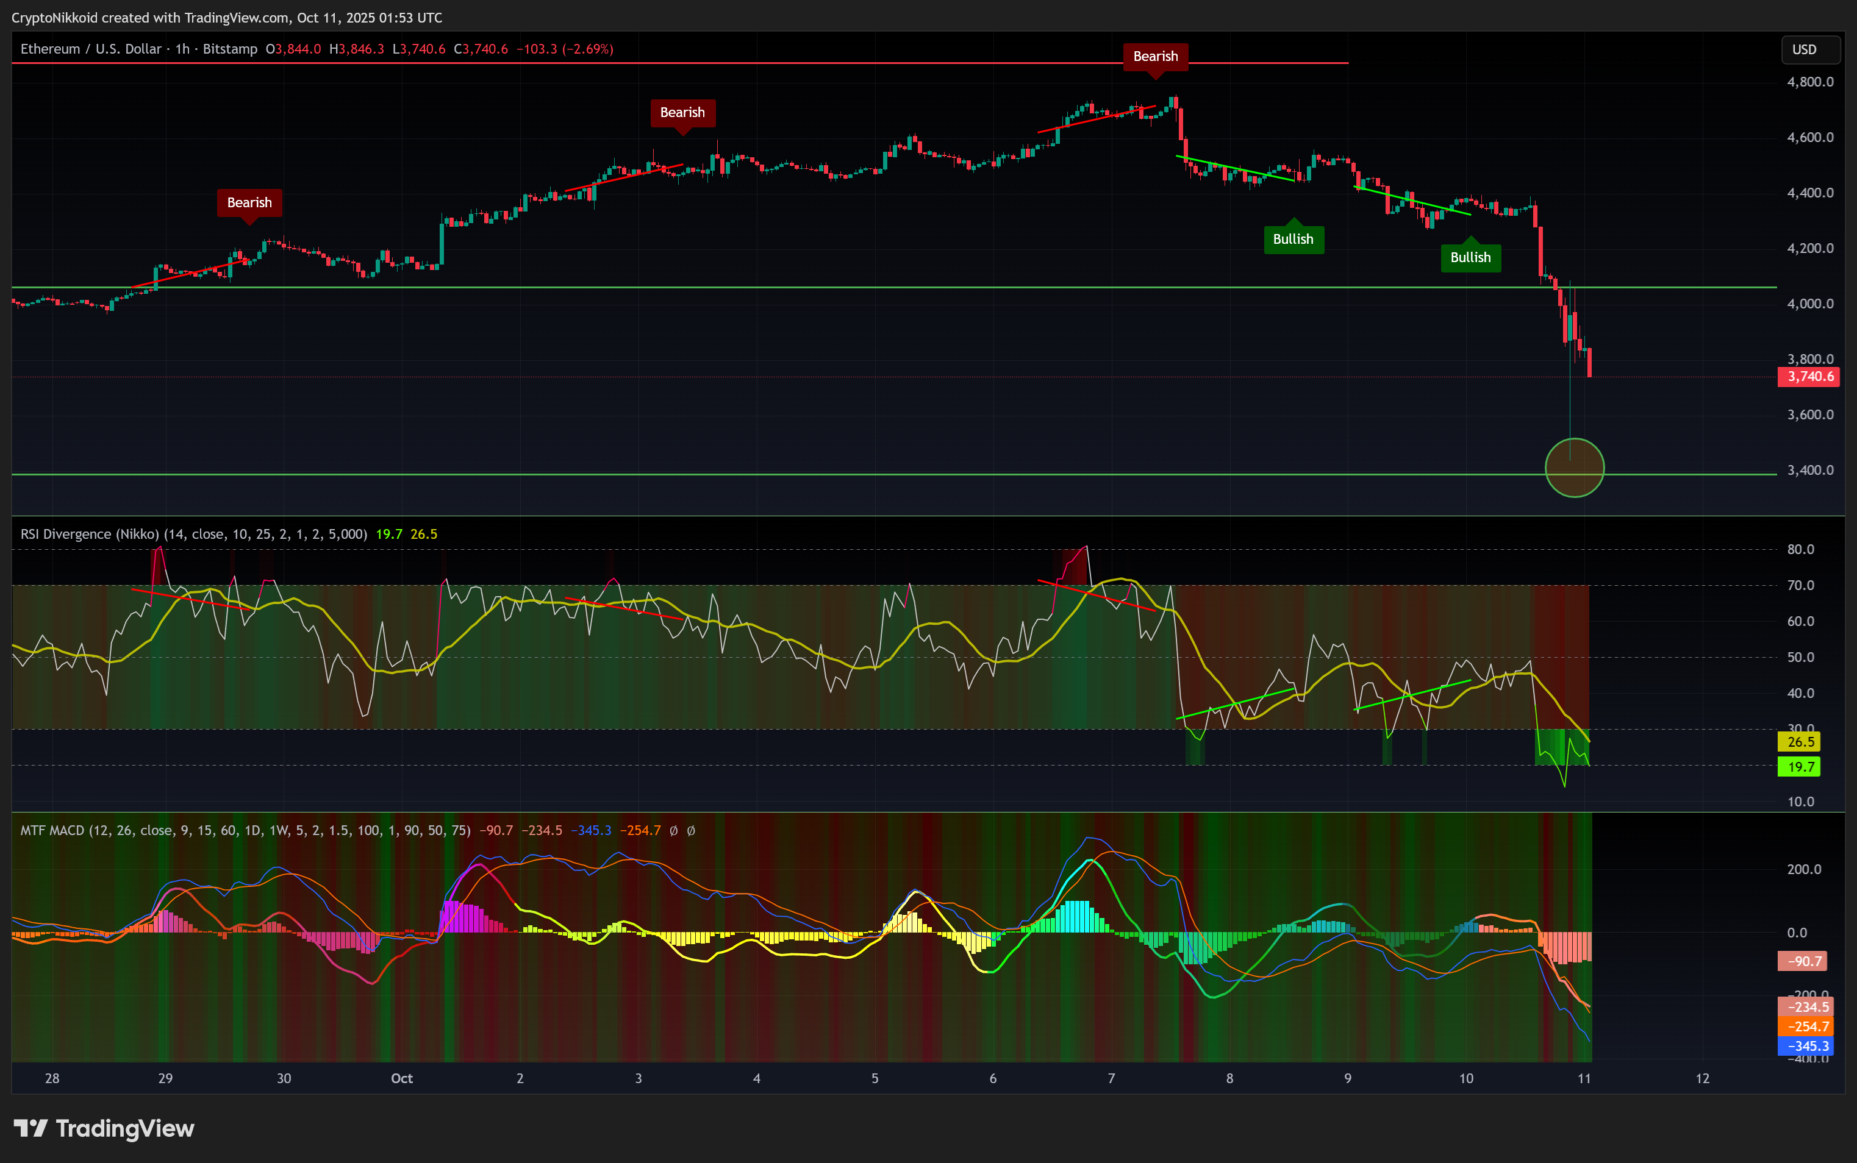Click the 70.0 level on RSI axis
This screenshot has width=1857, height=1163.
1800,585
